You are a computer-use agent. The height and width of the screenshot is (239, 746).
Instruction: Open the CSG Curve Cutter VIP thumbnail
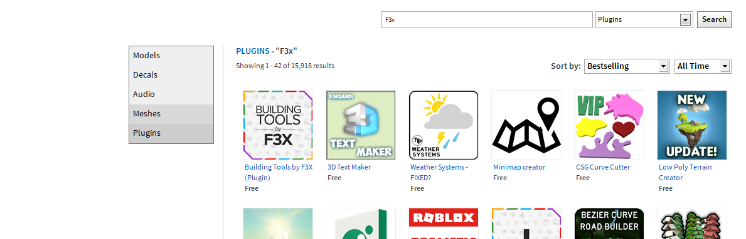point(609,125)
